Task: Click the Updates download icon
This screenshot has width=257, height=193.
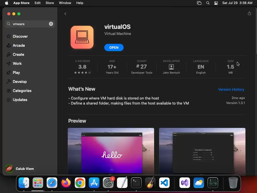Action: (9, 100)
